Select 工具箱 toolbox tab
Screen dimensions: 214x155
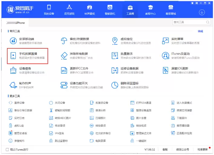click(130, 10)
